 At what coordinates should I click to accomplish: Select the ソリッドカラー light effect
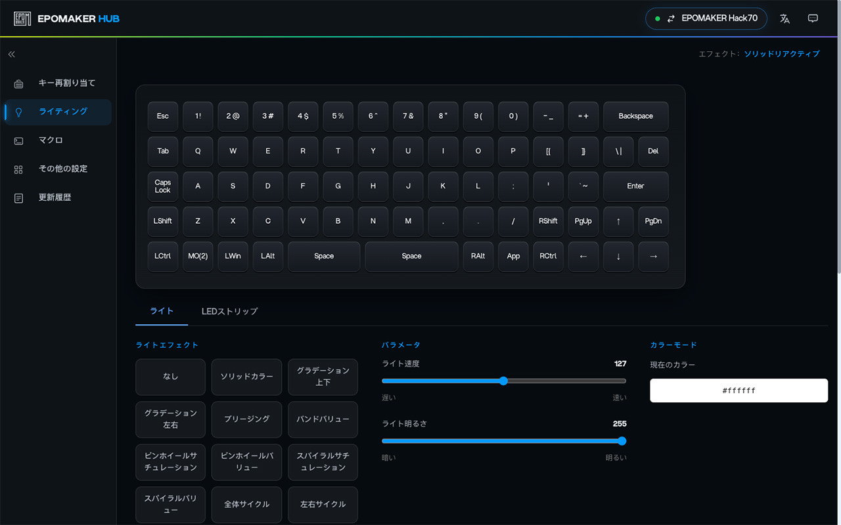coord(246,377)
